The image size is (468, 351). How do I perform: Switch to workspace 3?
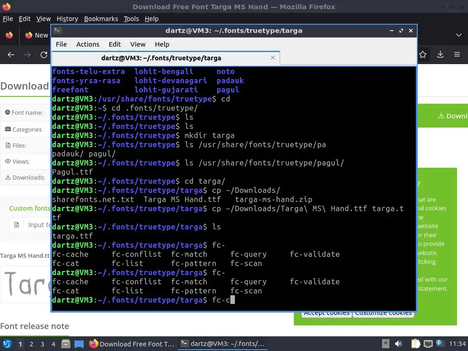[43, 344]
